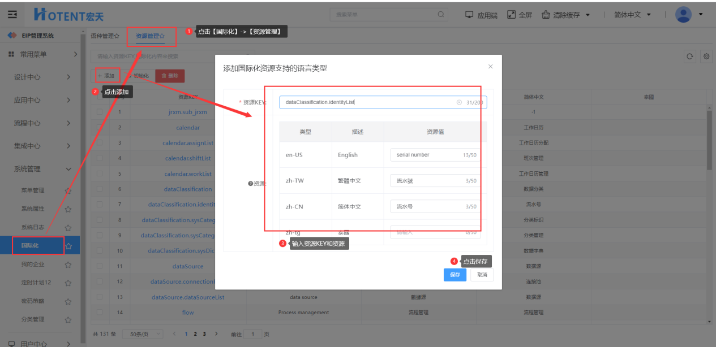The height and width of the screenshot is (347, 716).
Task: Clear the 资源KEY field with its clear icon
Action: click(x=459, y=102)
